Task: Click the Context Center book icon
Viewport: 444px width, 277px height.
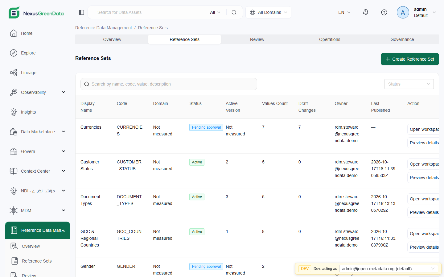Action: pyautogui.click(x=14, y=171)
